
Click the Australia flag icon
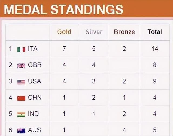pos(21,131)
